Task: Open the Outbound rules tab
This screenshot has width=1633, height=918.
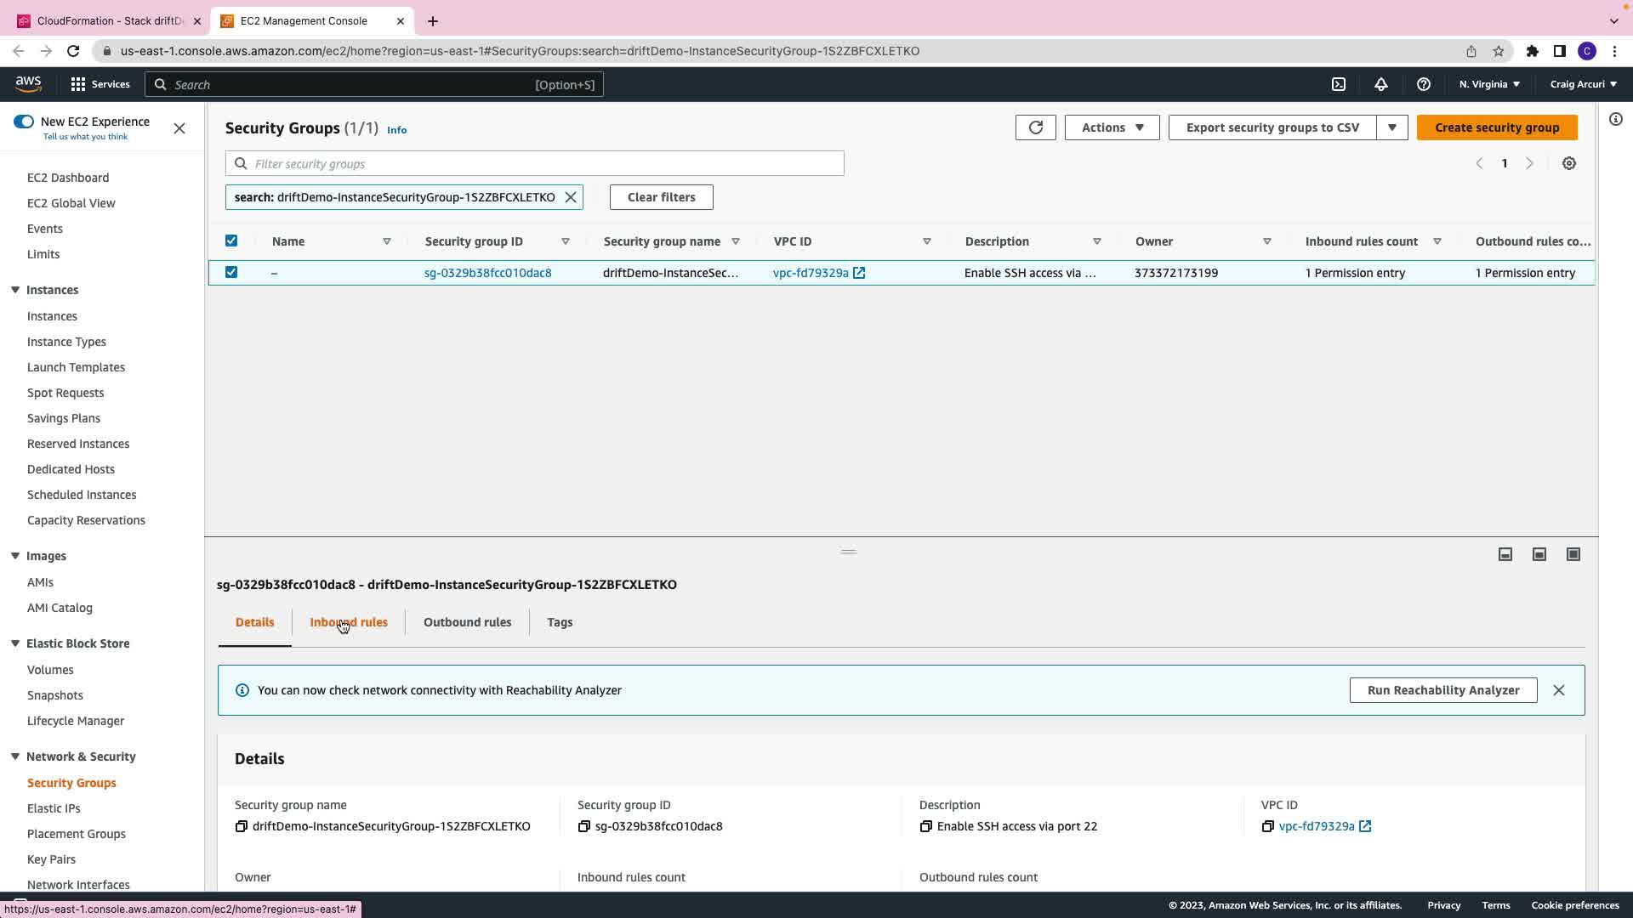Action: tap(467, 622)
